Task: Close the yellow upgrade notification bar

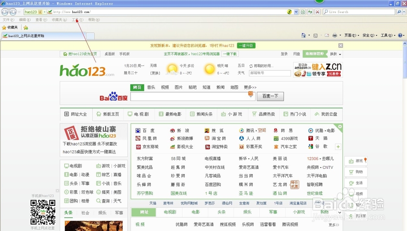Action: (341, 46)
